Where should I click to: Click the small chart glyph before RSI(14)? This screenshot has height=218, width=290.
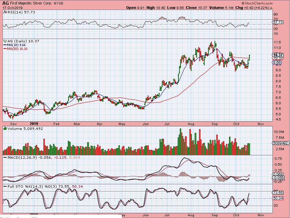coord(5,12)
